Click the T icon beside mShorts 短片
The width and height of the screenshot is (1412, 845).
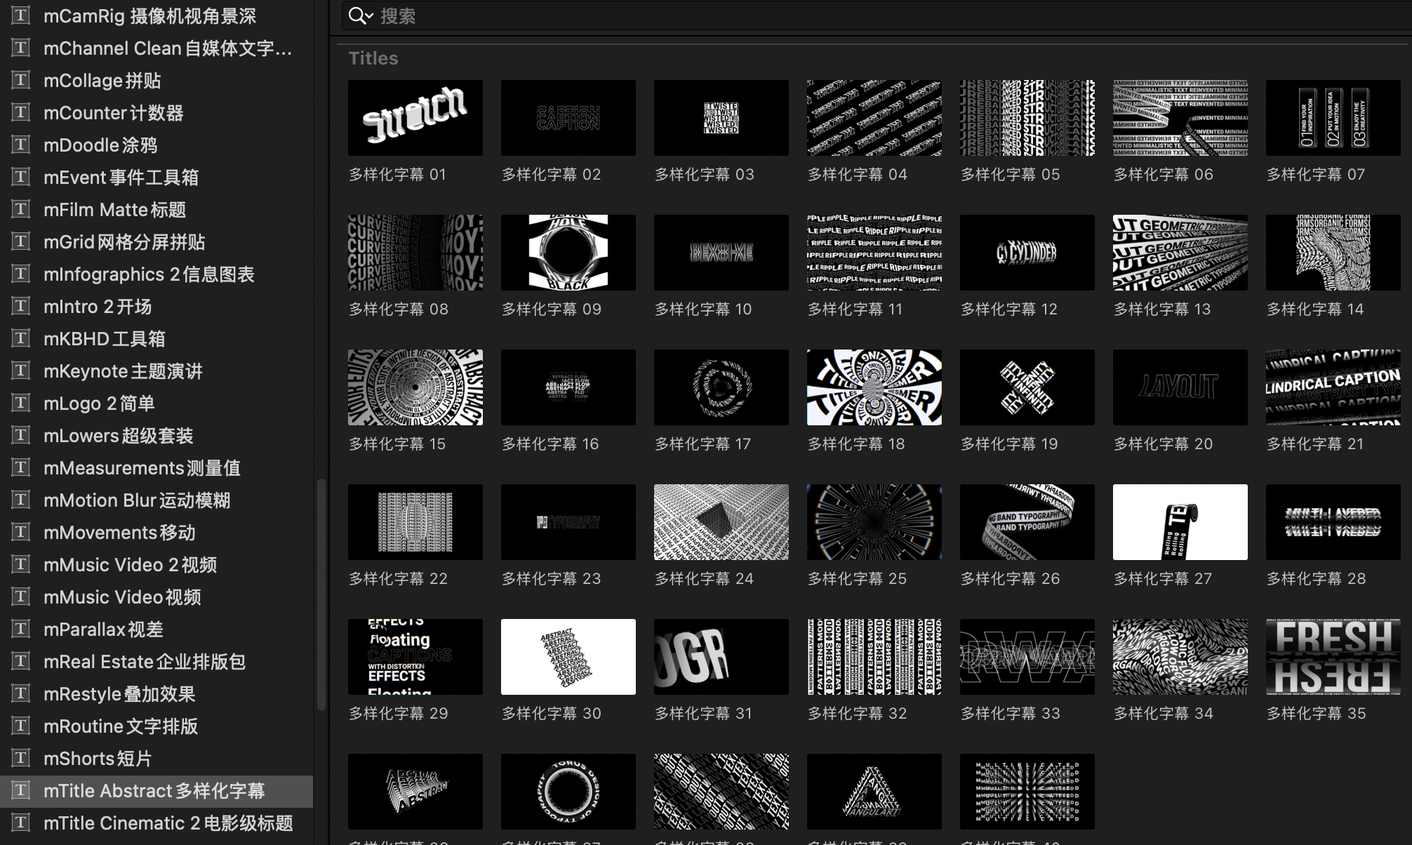(x=21, y=758)
